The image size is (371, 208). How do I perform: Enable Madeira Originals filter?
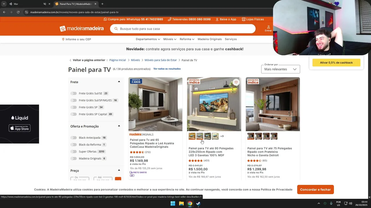[x=74, y=159]
